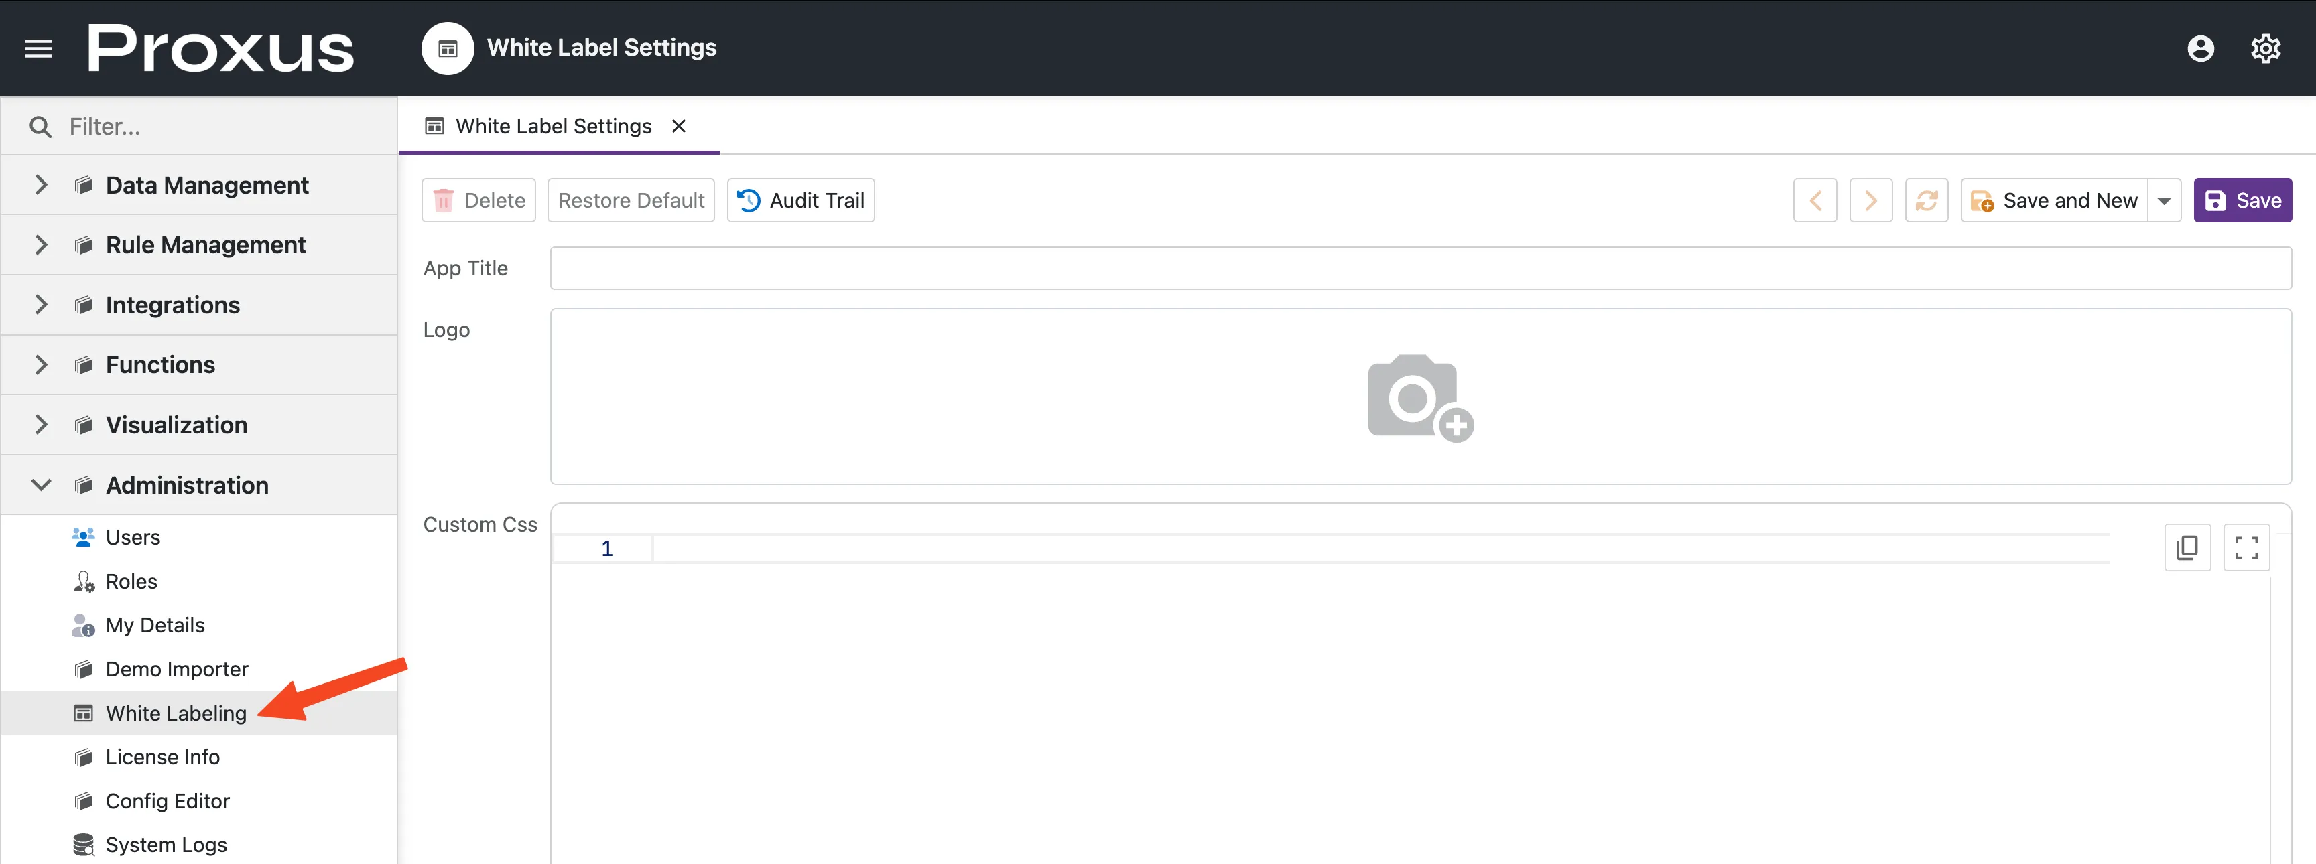
Task: Open the user account profile icon
Action: coord(2200,48)
